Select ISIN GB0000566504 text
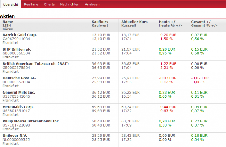This screenshot has height=147, width=226. point(16,53)
